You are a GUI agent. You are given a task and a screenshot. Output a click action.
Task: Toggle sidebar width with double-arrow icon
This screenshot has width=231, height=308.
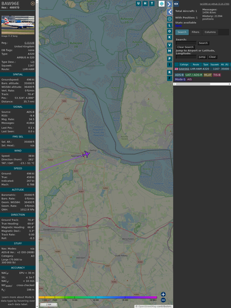pos(176,4)
